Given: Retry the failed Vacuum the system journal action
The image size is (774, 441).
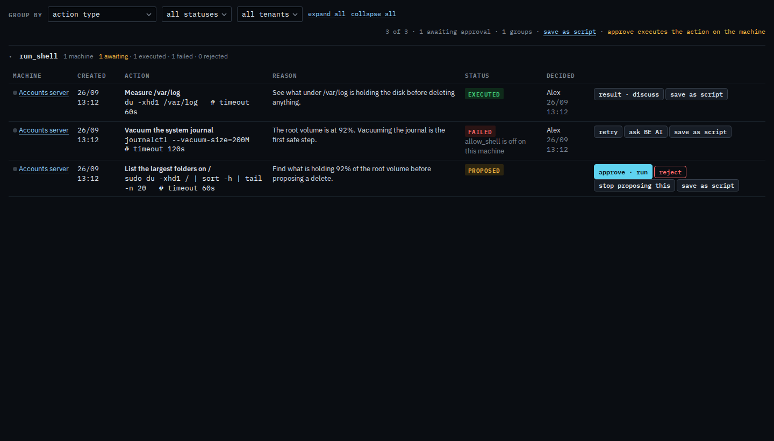Looking at the screenshot, I should coord(608,132).
